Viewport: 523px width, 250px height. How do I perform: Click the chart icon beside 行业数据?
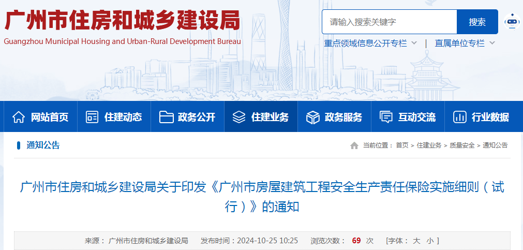coord(459,117)
